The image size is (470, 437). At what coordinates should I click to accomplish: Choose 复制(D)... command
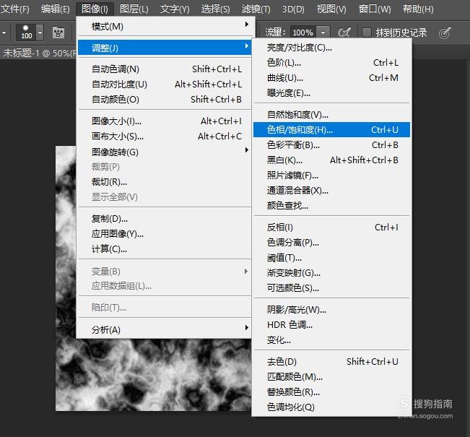(x=165, y=219)
